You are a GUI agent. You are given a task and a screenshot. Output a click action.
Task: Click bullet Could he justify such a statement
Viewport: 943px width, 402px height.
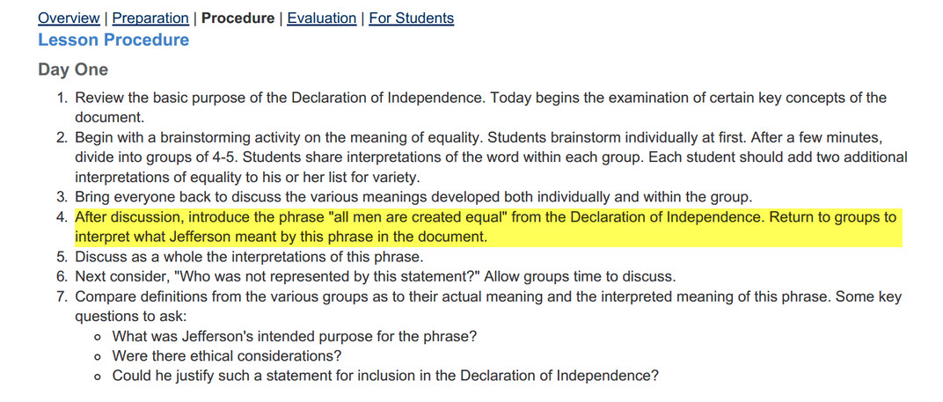[385, 376]
